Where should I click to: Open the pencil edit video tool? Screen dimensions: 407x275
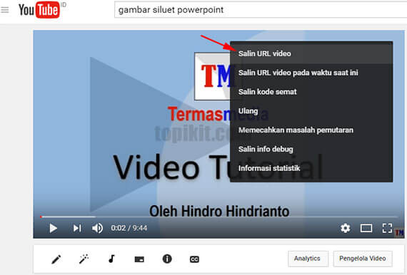pyautogui.click(x=56, y=259)
